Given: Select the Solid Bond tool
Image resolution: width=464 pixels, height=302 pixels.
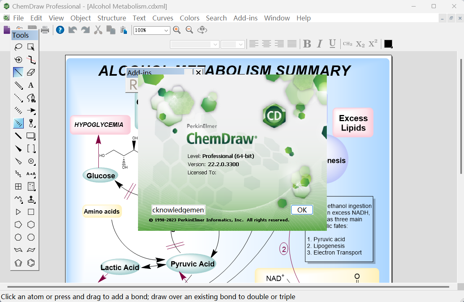Looking at the screenshot, I should [x=18, y=72].
